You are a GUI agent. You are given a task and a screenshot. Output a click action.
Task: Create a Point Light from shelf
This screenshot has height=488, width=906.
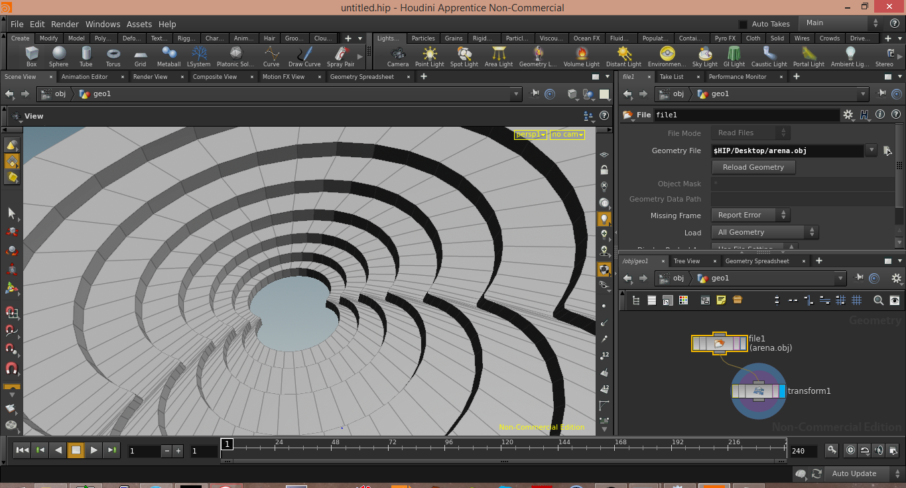(x=429, y=56)
